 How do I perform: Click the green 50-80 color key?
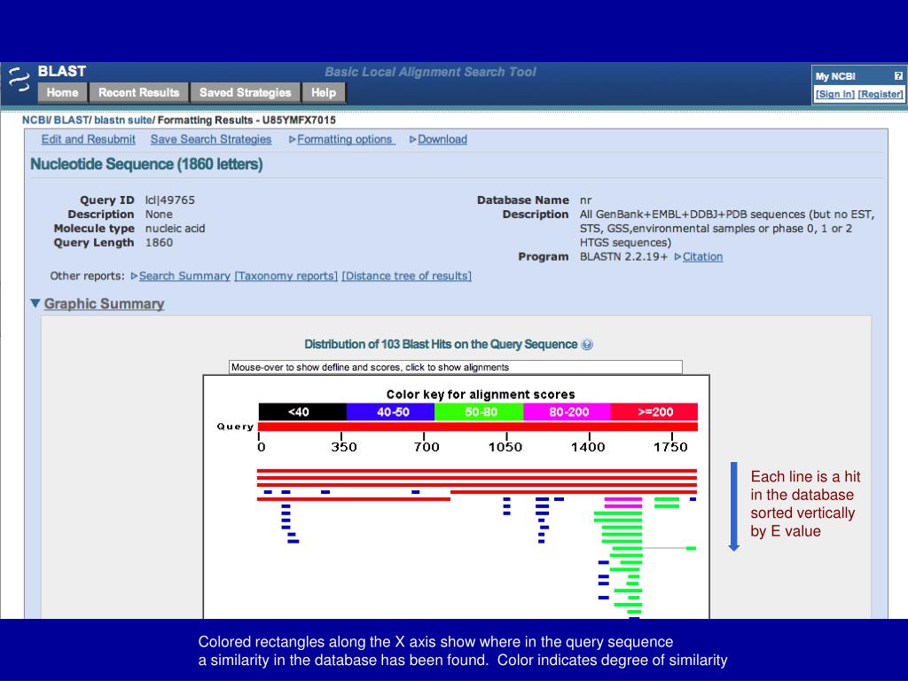[x=478, y=411]
